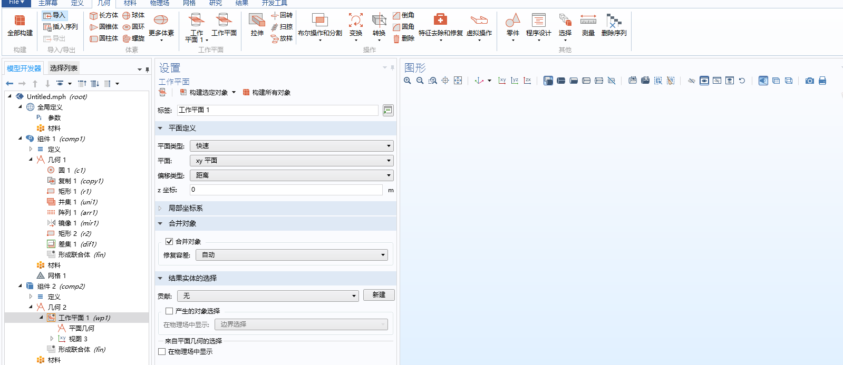Zoom out using the graphics toolbar
The width and height of the screenshot is (843, 365).
click(420, 81)
